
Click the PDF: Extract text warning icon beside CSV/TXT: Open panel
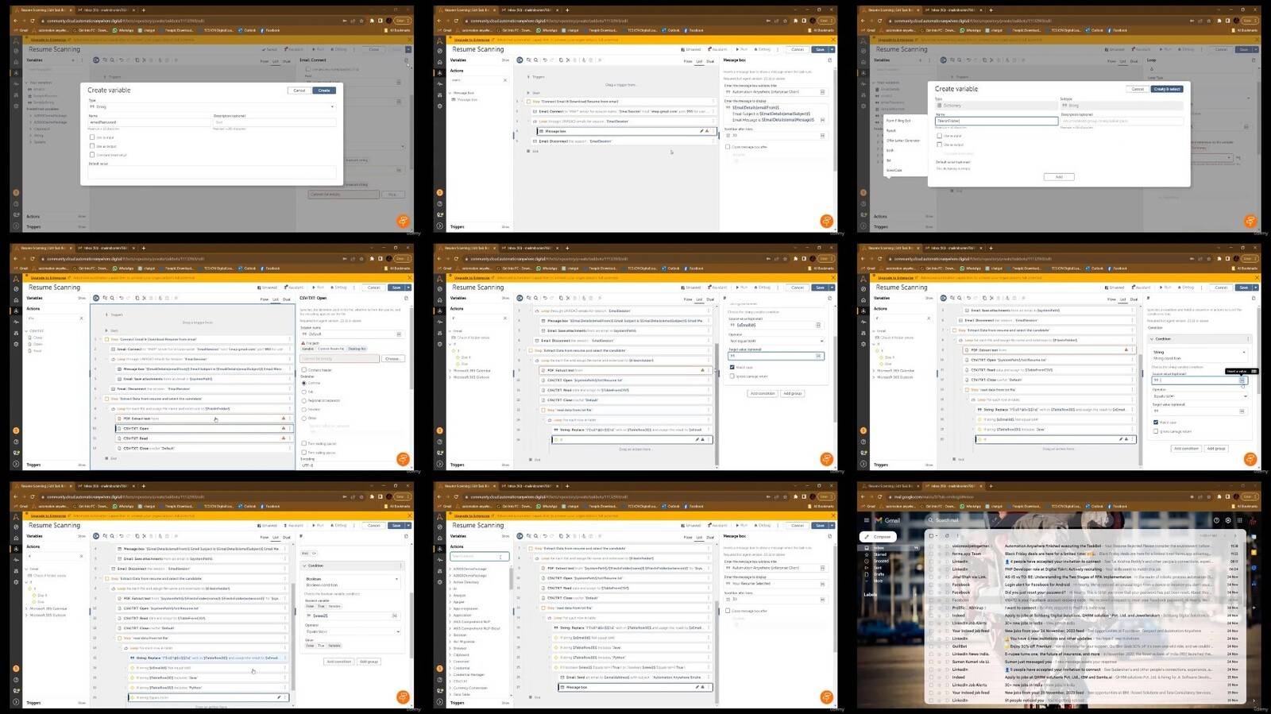click(284, 419)
